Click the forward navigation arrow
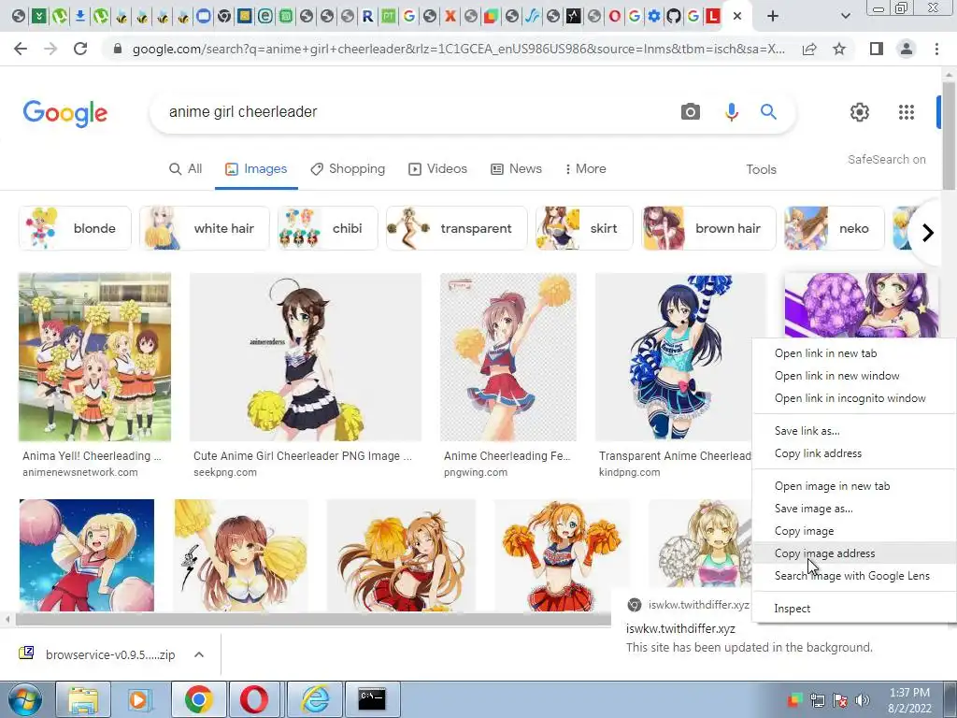957x718 pixels. click(50, 49)
